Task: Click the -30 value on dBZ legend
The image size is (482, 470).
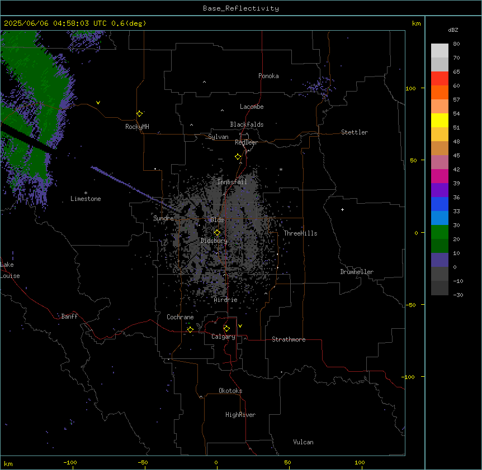Action: tap(458, 295)
